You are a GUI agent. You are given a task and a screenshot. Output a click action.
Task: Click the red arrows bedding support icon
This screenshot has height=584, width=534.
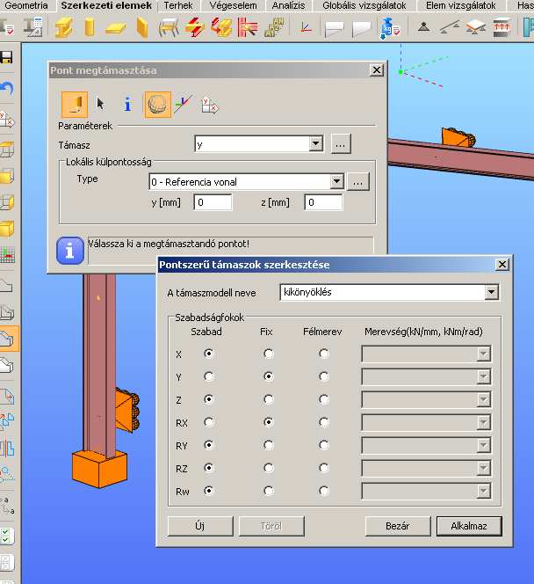[502, 27]
